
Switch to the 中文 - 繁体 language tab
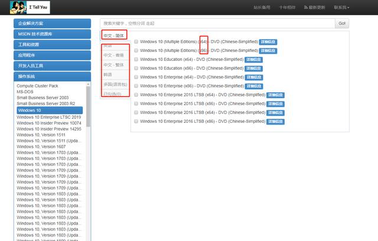coord(113,65)
